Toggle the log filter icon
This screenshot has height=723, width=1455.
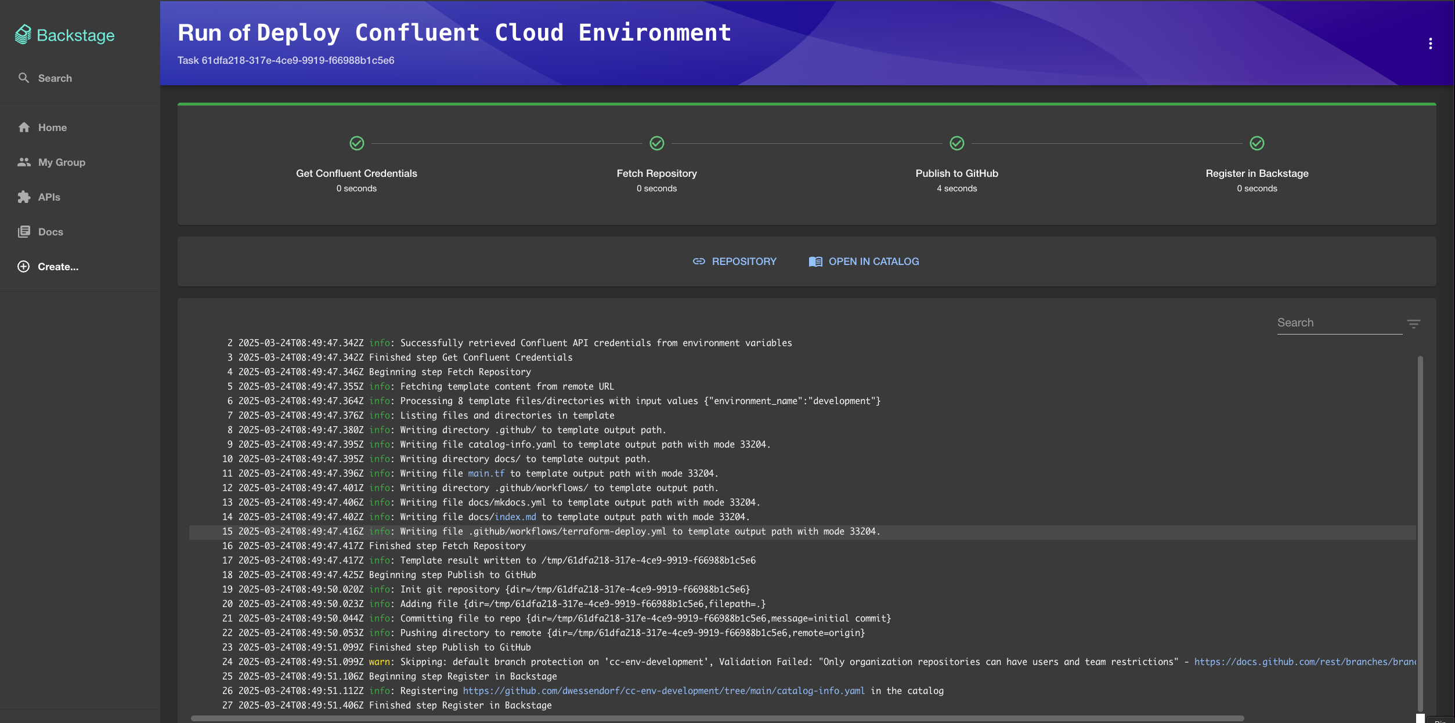[x=1414, y=324]
